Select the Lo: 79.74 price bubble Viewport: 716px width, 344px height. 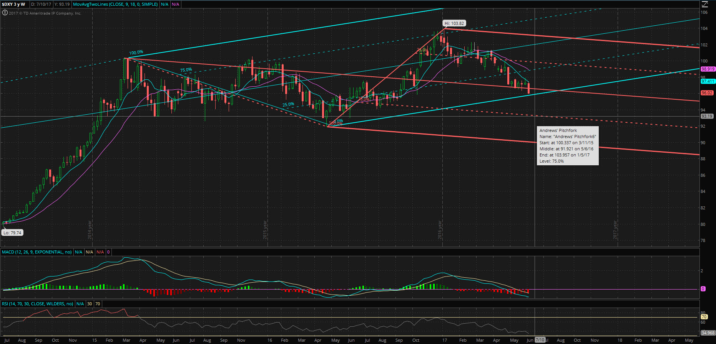pyautogui.click(x=13, y=232)
